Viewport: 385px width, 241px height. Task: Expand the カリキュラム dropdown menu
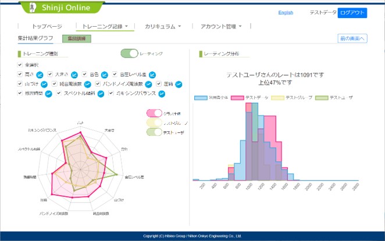click(163, 27)
